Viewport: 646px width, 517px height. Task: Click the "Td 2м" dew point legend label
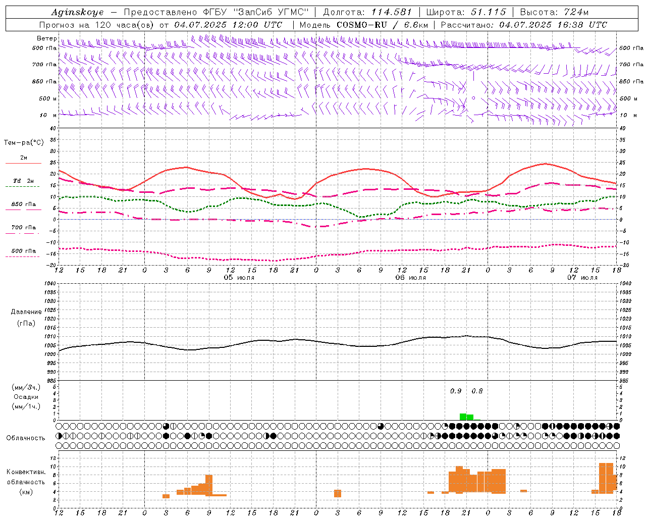click(24, 181)
